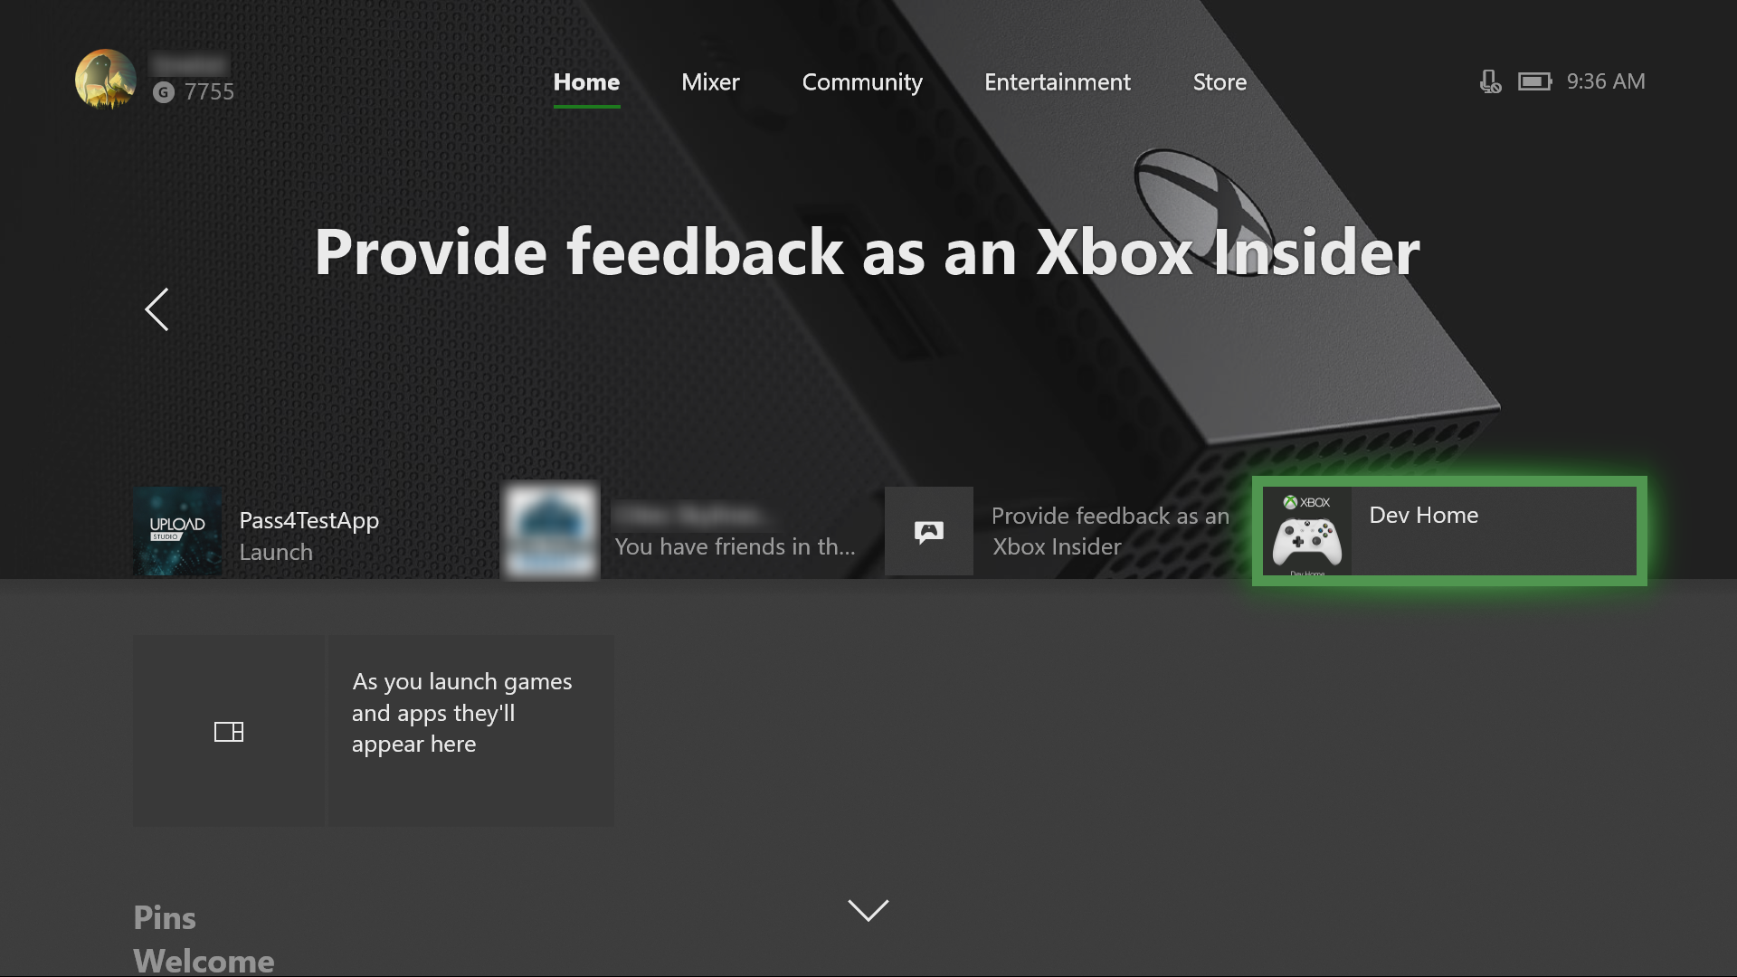1737x977 pixels.
Task: Click the recent apps thumbnail area
Action: coord(227,730)
